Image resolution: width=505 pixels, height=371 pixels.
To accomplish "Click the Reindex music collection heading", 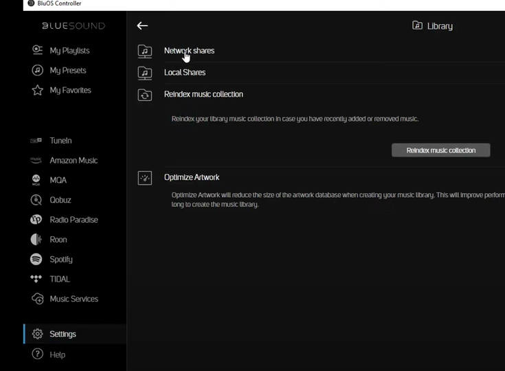I will 203,94.
